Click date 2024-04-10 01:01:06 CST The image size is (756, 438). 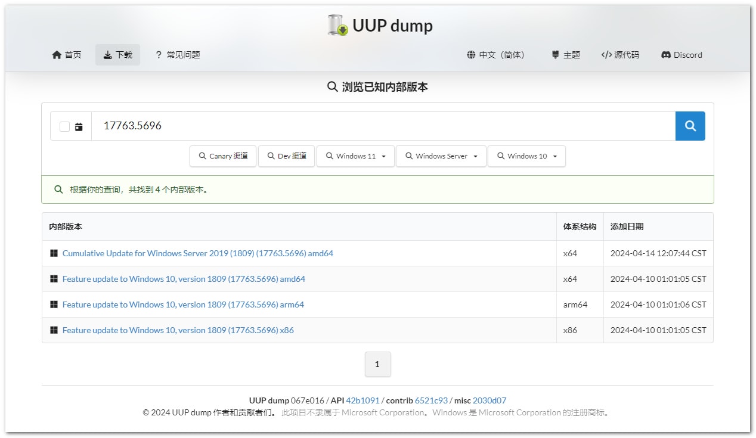[x=658, y=305]
